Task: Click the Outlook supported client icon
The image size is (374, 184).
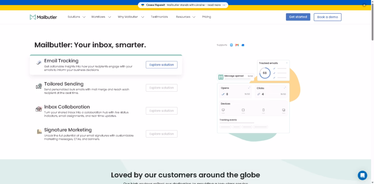Action: pos(243,45)
